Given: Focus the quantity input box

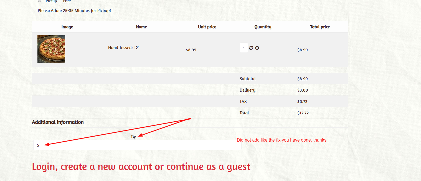Looking at the screenshot, I should point(244,48).
